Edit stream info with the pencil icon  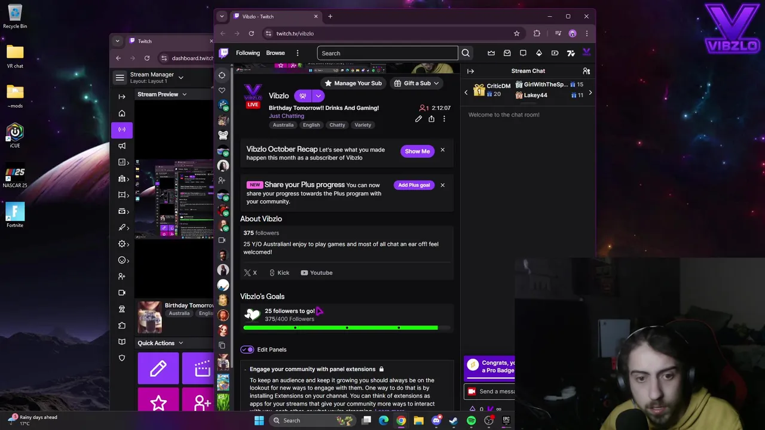[418, 119]
